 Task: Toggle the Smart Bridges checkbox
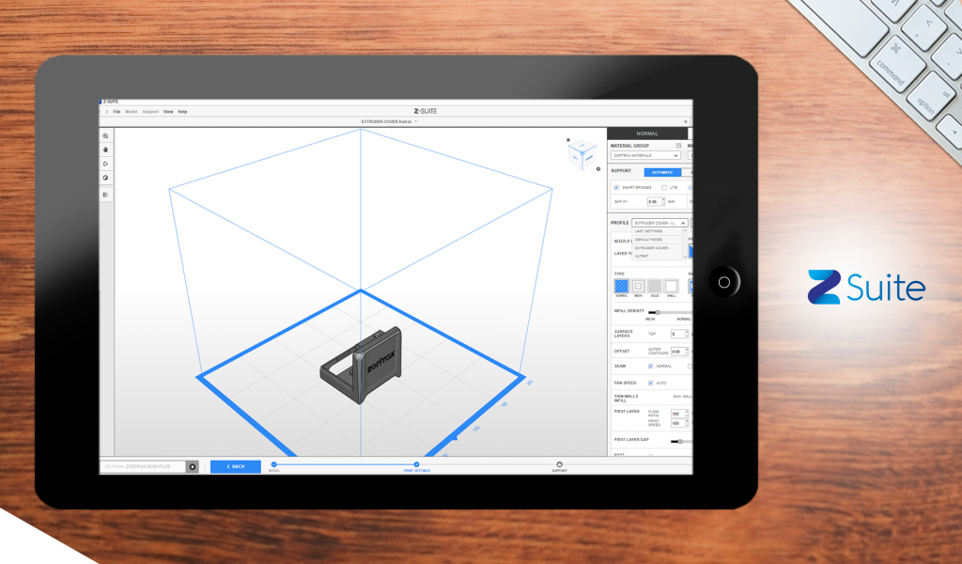point(616,187)
